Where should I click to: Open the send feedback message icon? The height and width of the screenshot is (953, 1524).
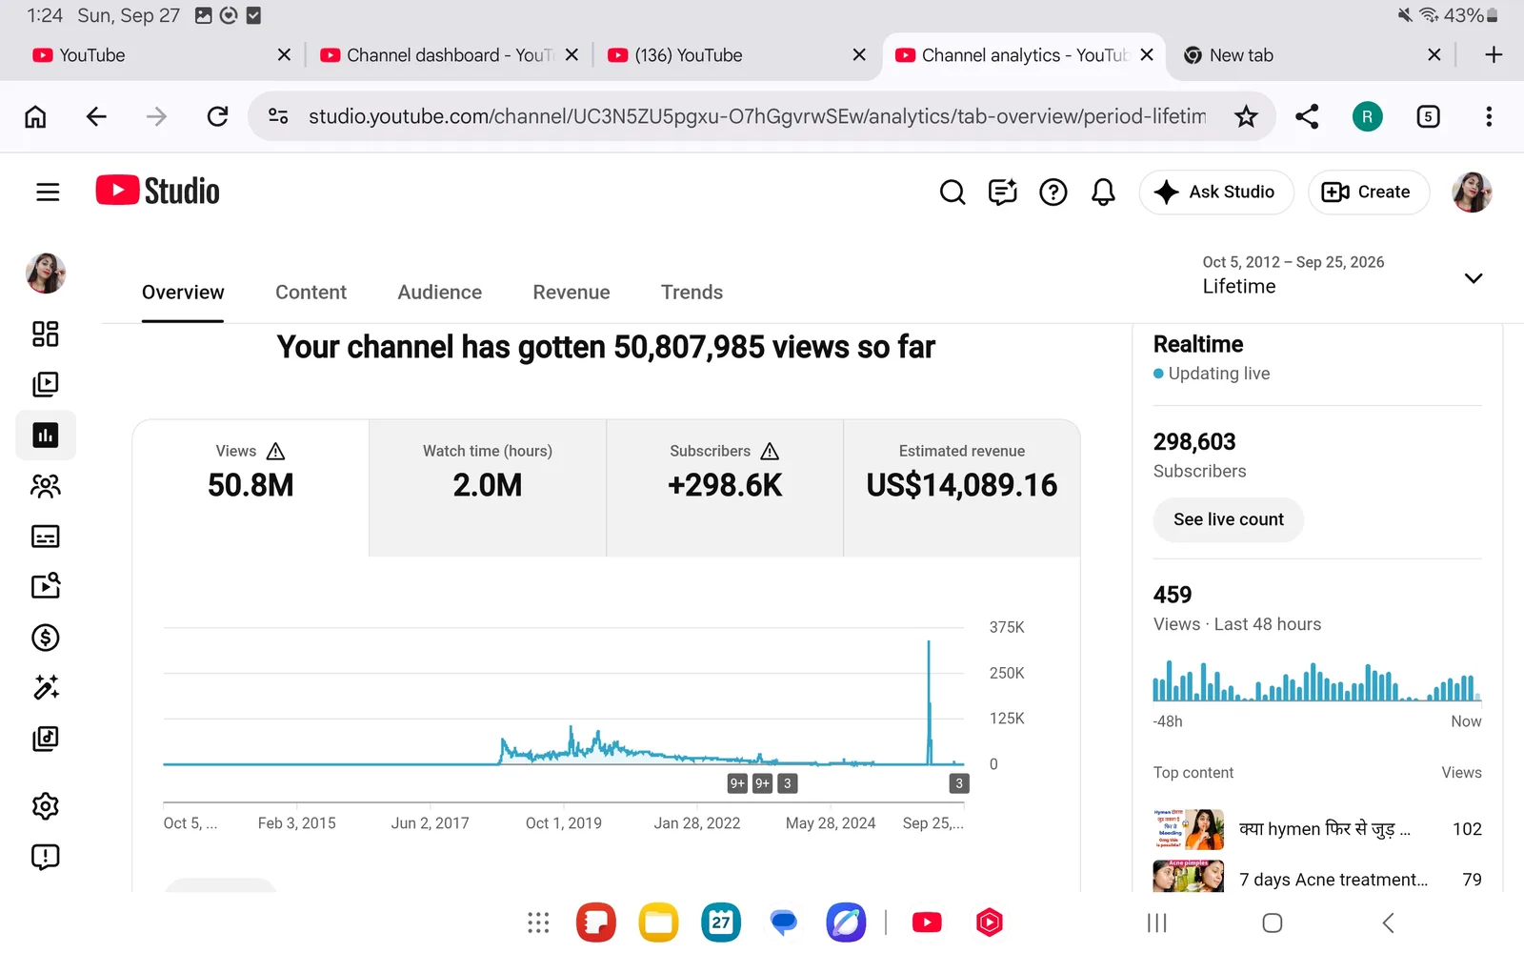point(1003,193)
